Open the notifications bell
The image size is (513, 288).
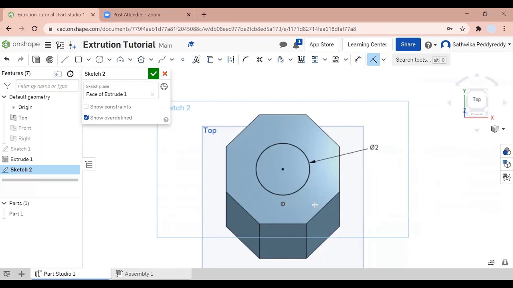pyautogui.click(x=296, y=44)
